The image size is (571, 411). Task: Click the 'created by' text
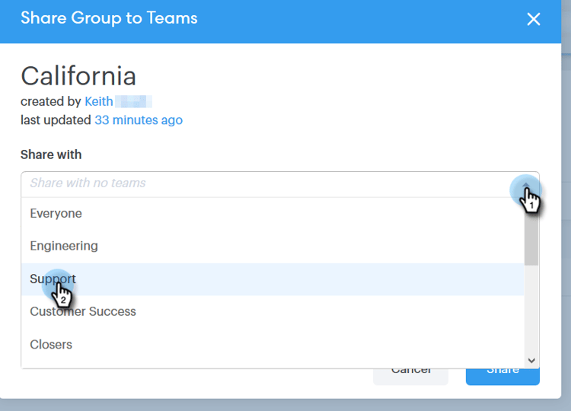(50, 101)
